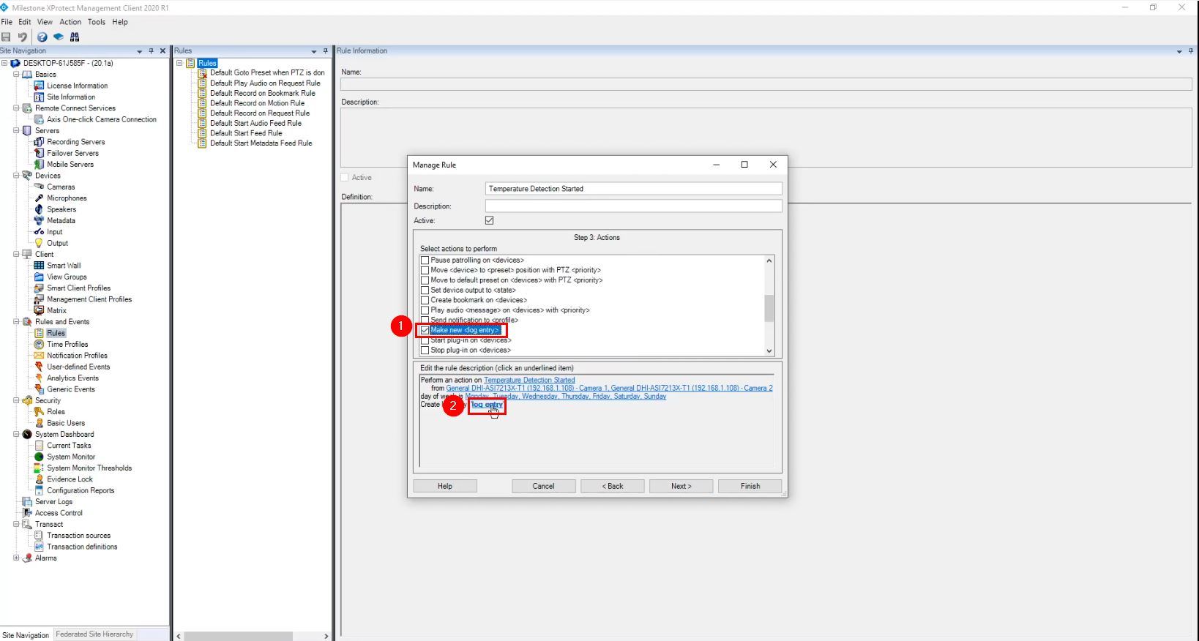Click the rule Name input field
Image resolution: width=1199 pixels, height=641 pixels.
click(x=634, y=189)
